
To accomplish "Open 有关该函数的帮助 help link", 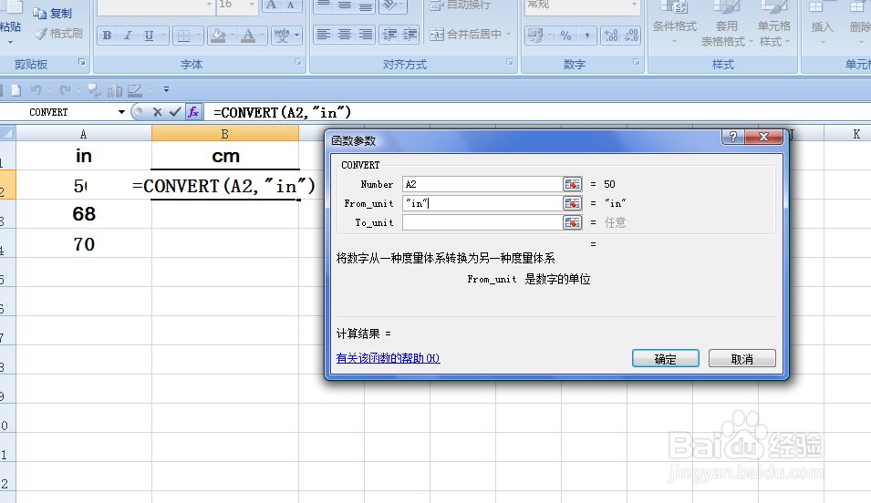I will pos(388,358).
